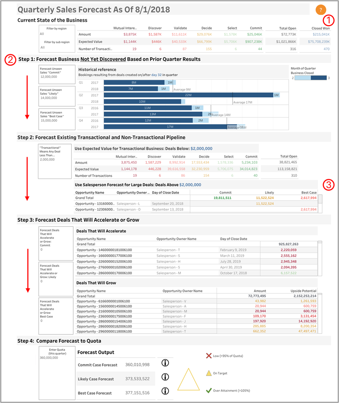Click the Closed Won column header

click(x=320, y=28)
